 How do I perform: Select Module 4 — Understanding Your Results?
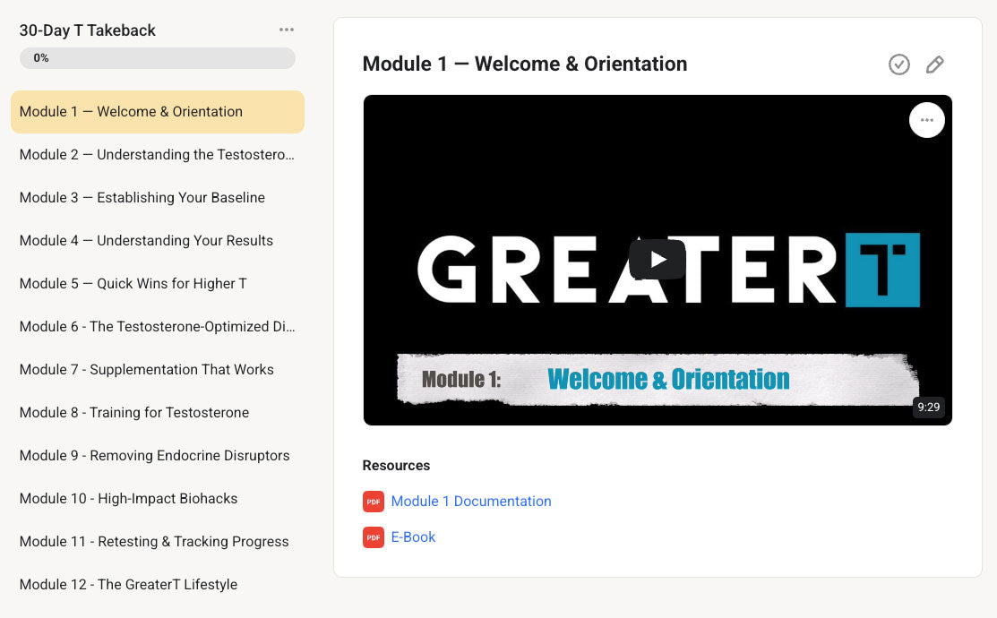click(146, 241)
